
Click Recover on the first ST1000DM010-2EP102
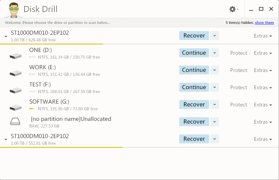(x=194, y=35)
